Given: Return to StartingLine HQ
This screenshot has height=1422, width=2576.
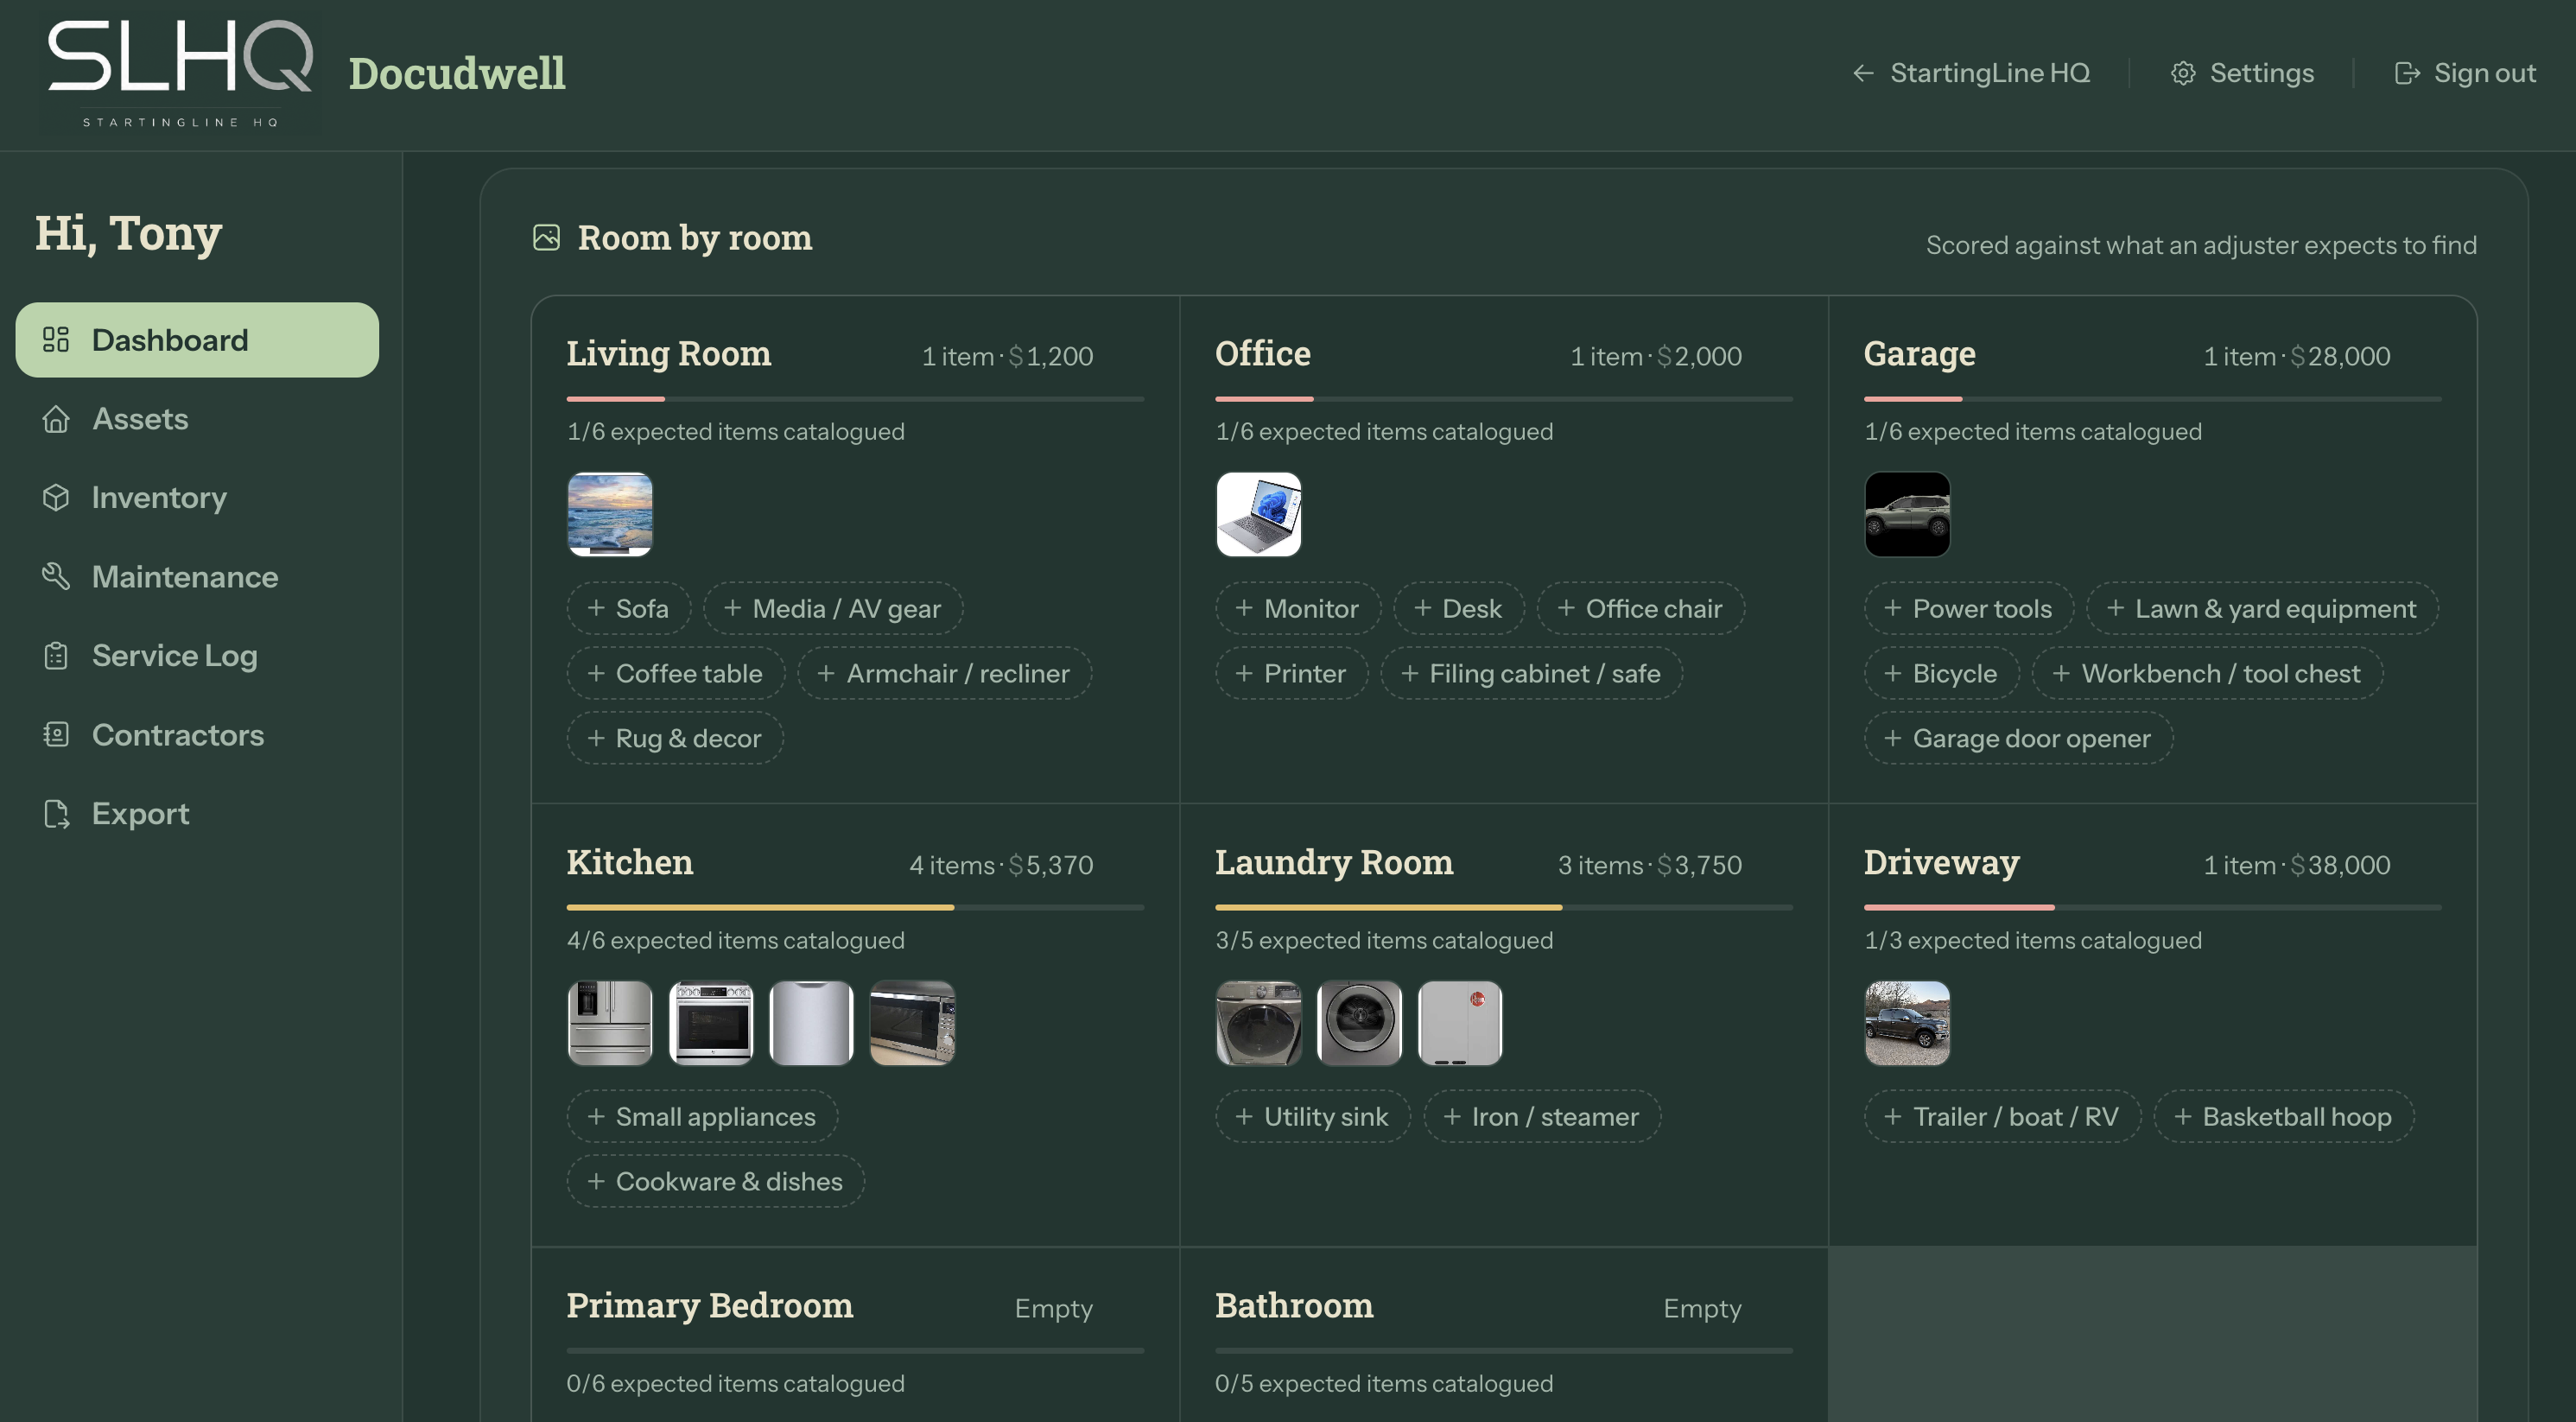Looking at the screenshot, I should tap(1971, 73).
